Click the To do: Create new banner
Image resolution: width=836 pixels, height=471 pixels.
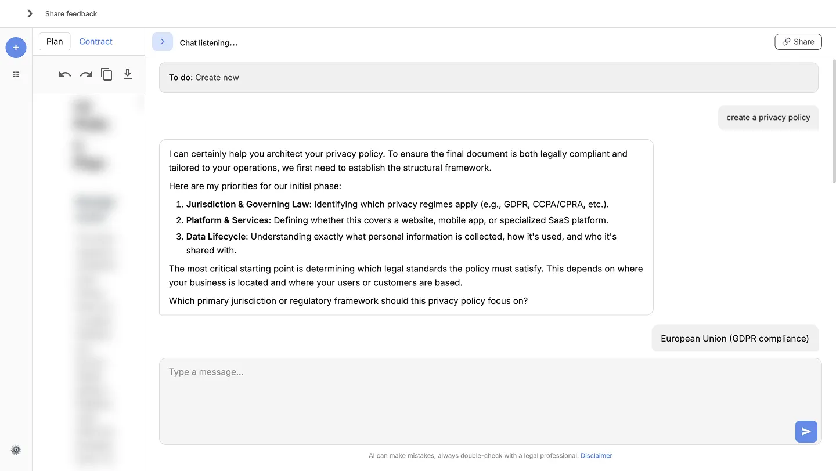pos(489,77)
